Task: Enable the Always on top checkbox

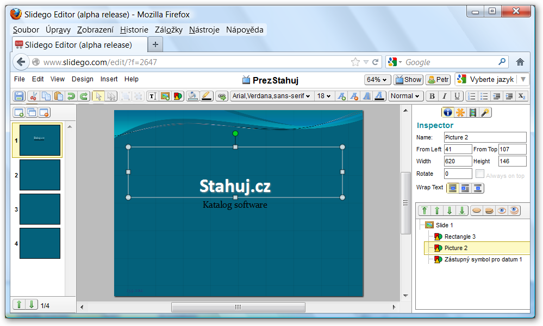Action: click(x=479, y=174)
